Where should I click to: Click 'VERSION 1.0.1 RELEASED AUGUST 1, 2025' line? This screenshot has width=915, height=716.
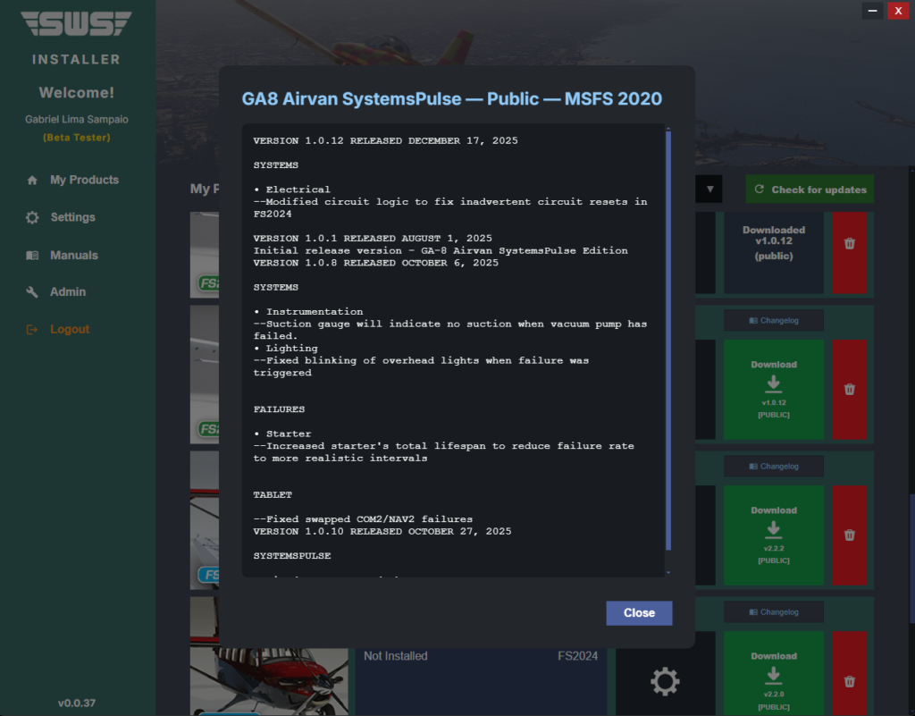tap(373, 238)
